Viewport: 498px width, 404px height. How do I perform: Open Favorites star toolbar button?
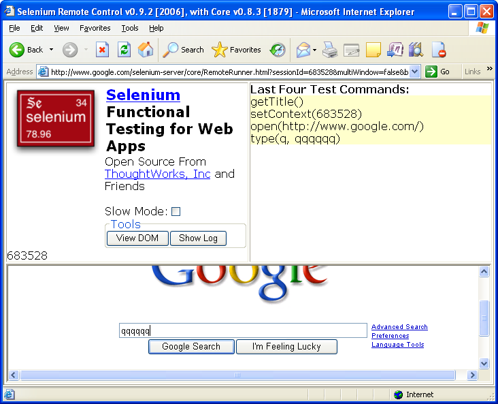click(236, 50)
